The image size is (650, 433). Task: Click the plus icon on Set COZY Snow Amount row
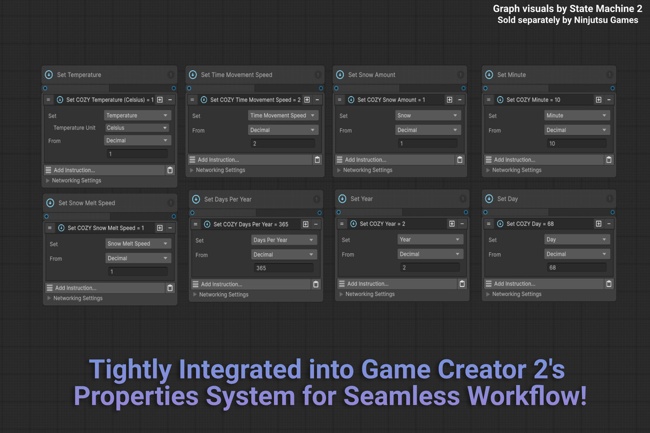coord(450,100)
